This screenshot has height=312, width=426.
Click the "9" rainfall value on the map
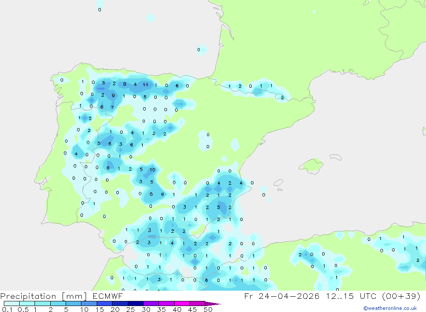113,96
